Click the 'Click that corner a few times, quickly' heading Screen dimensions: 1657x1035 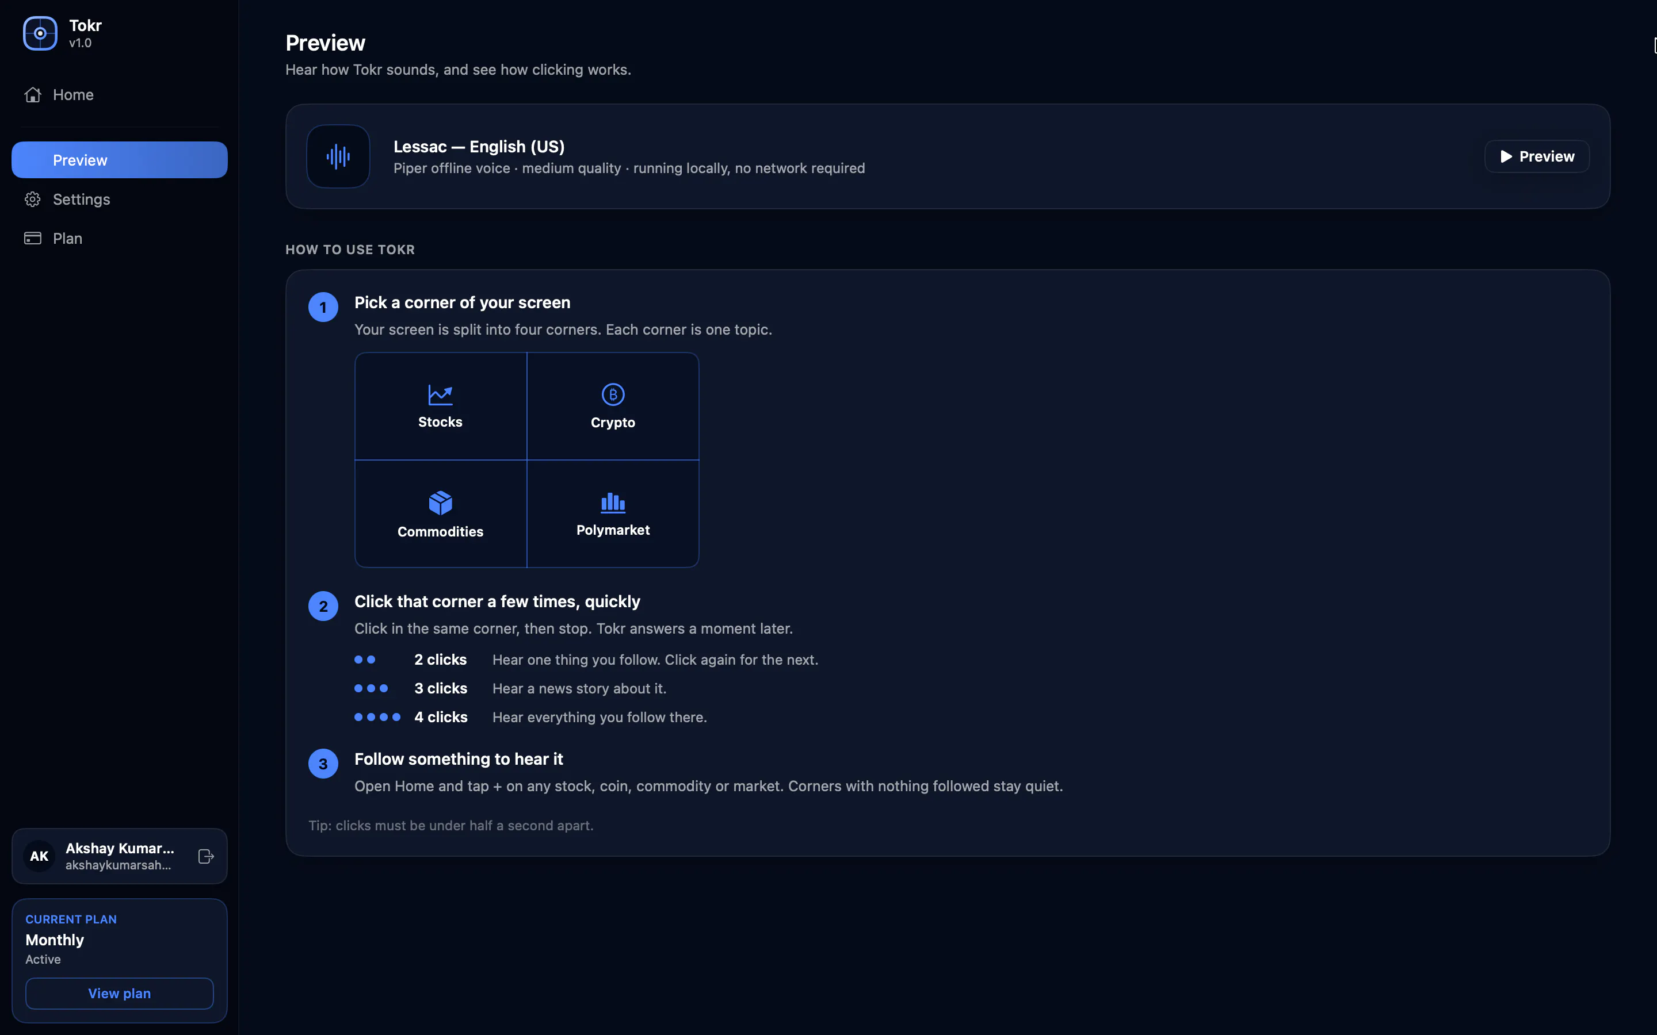(x=497, y=601)
